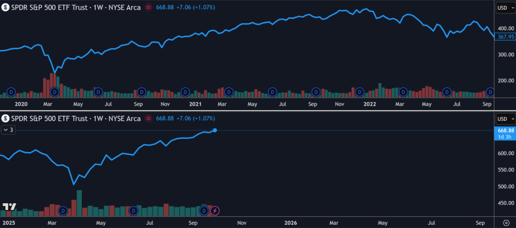Click the 400.00 price axis label

[506, 28]
